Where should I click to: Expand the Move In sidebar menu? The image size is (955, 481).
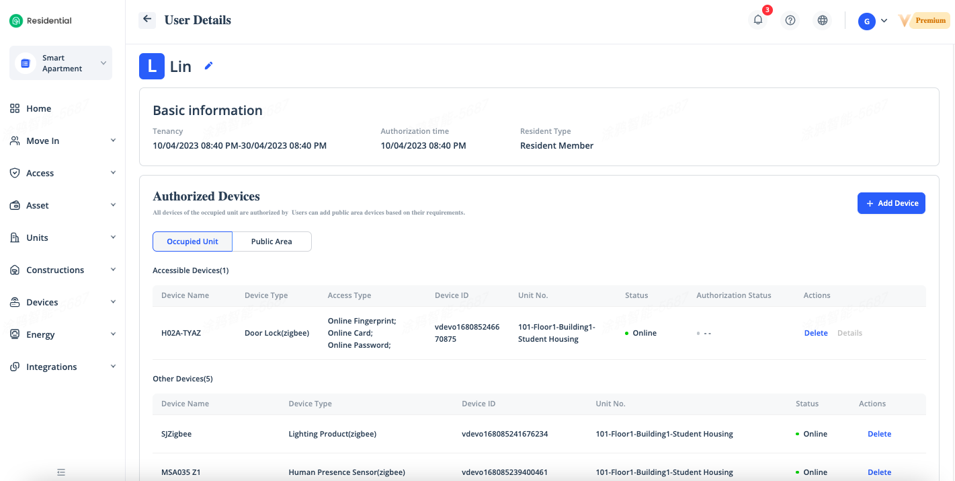point(63,141)
